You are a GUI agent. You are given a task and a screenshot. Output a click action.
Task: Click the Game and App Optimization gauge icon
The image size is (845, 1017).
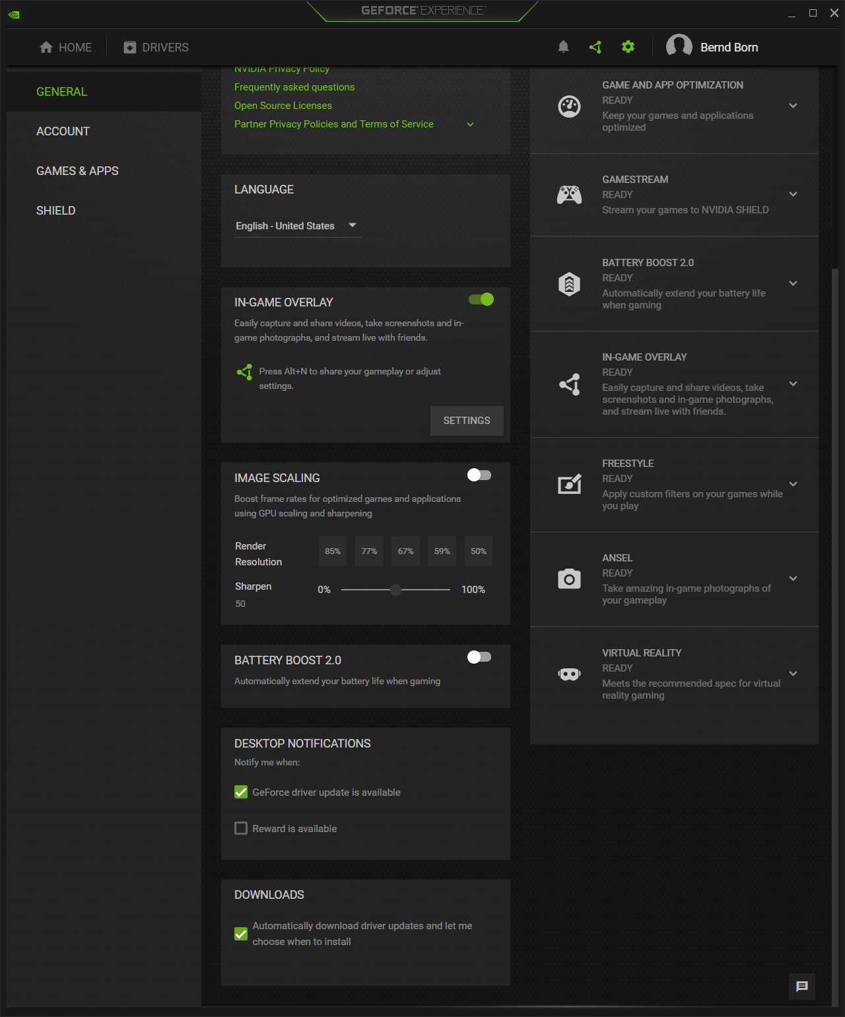(x=569, y=106)
